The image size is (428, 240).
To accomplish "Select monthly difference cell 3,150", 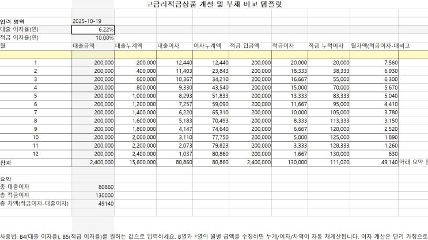I will tap(374, 121).
